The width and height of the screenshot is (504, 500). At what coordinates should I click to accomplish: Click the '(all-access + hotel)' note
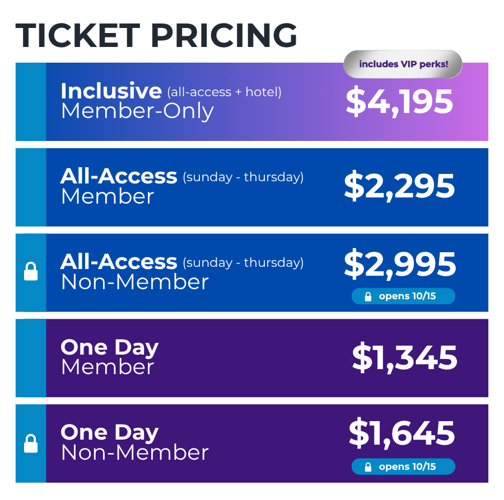[225, 92]
